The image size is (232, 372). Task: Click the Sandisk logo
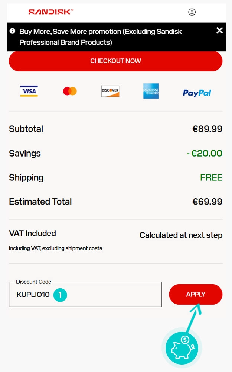51,12
